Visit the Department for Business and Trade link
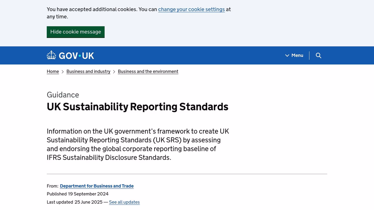Image resolution: width=374 pixels, height=210 pixels. tap(97, 186)
